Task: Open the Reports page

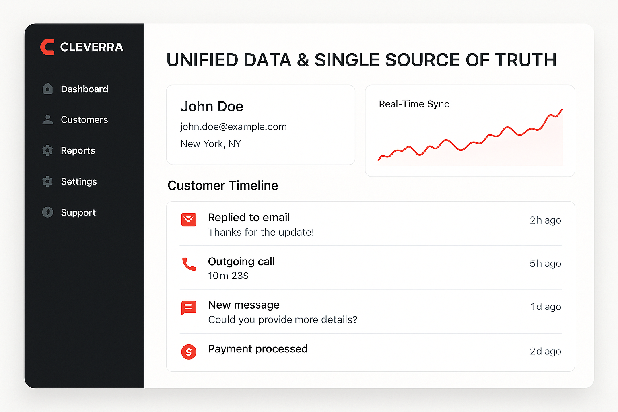Action: [78, 151]
